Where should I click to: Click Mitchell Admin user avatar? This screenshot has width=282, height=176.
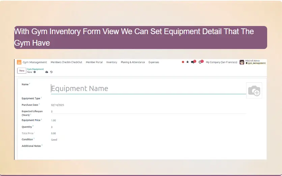[242, 62]
